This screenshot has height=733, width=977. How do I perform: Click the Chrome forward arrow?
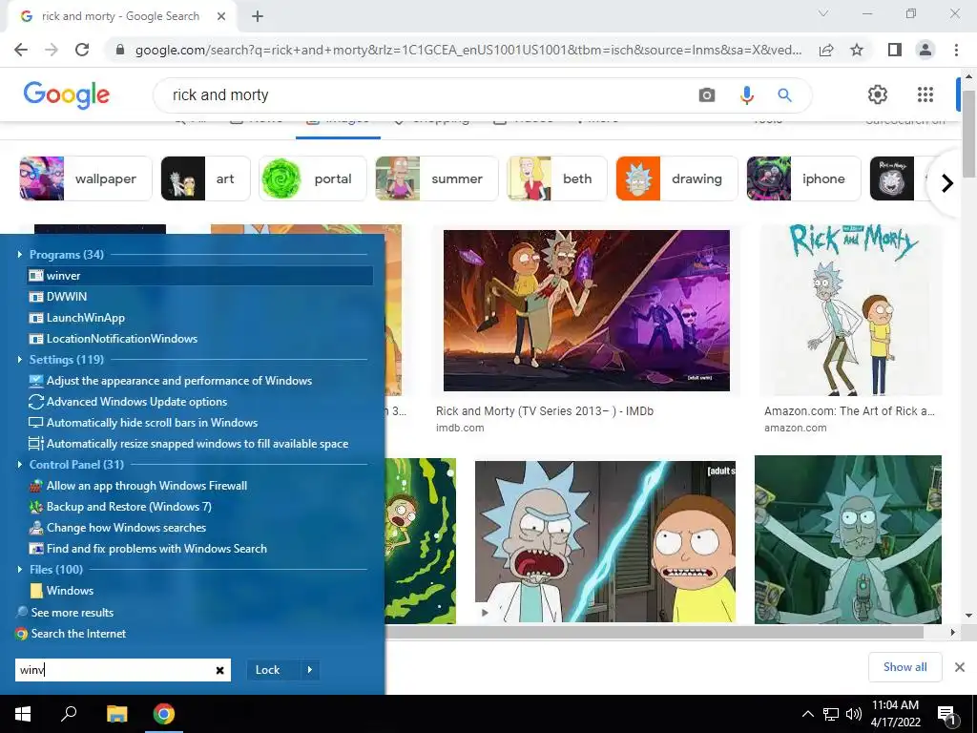click(52, 50)
